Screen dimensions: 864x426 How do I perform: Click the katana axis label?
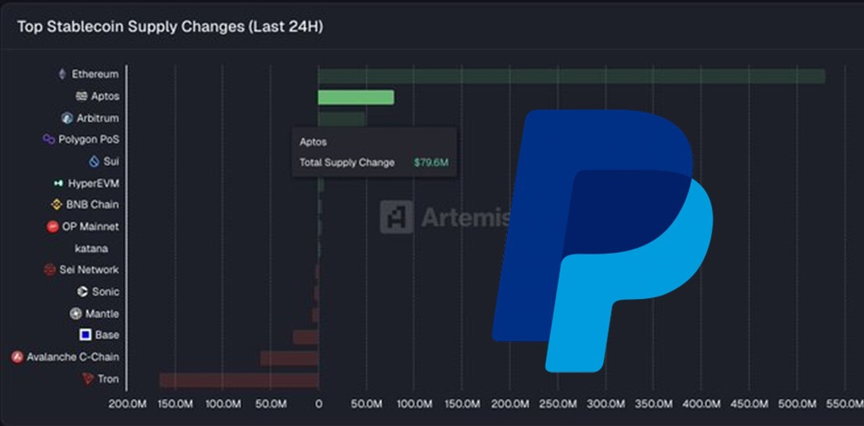tap(91, 248)
